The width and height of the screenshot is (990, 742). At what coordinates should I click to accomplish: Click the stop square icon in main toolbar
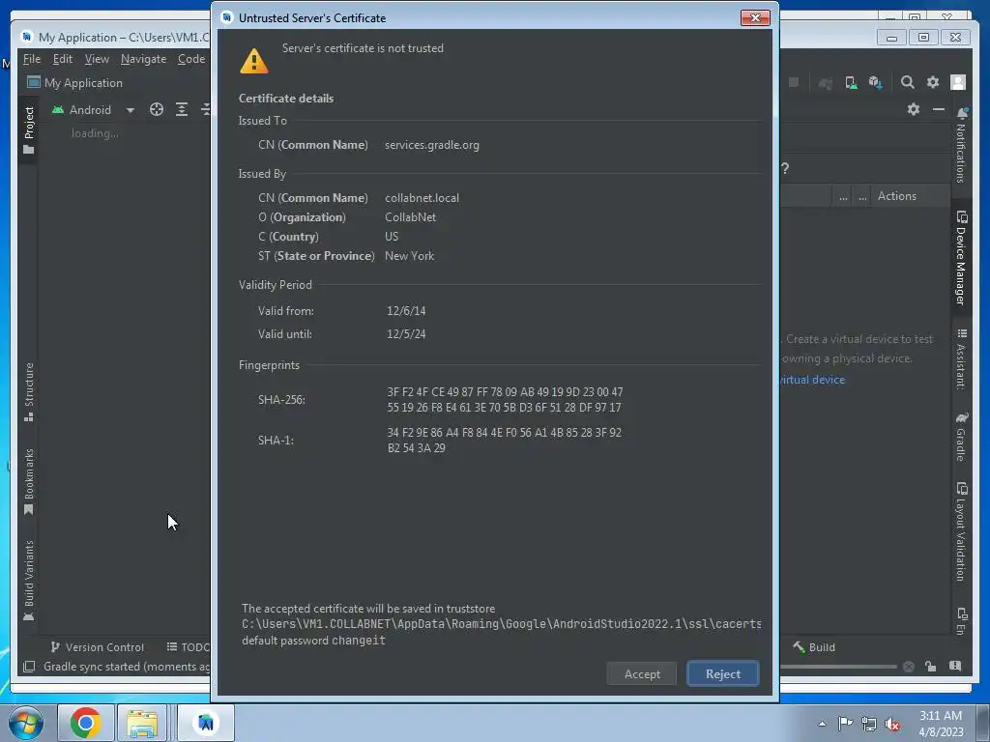[x=794, y=82]
